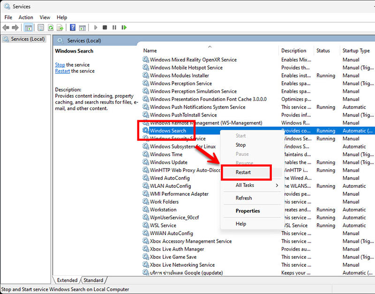Screen dimensions: 375x294
Task: Click gear icon beside Xbox Live Game Save
Action: [146, 257]
